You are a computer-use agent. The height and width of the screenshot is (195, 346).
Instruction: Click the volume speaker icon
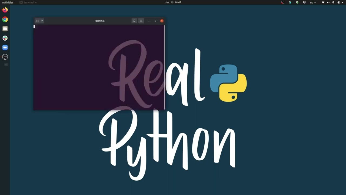click(x=328, y=2)
